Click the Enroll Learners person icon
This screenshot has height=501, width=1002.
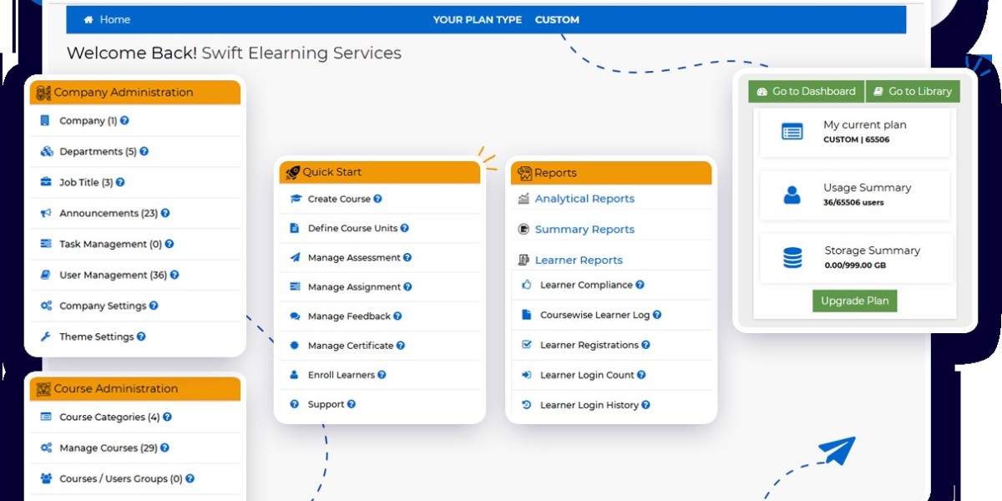[x=294, y=375]
